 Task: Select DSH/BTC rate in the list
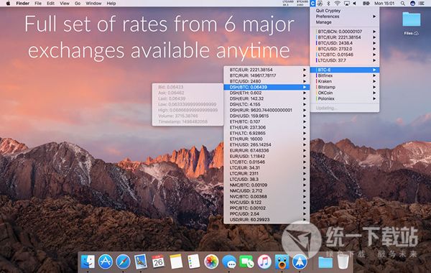pyautogui.click(x=267, y=87)
